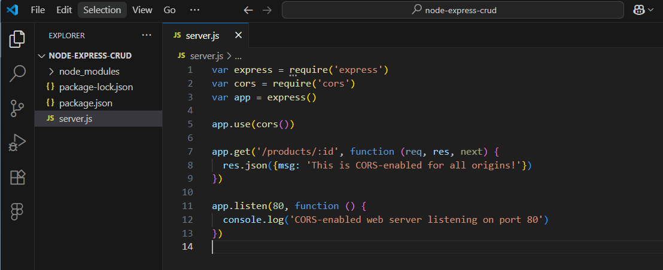Open the Explorer more actions ellipsis
This screenshot has width=663, height=270.
click(x=147, y=35)
